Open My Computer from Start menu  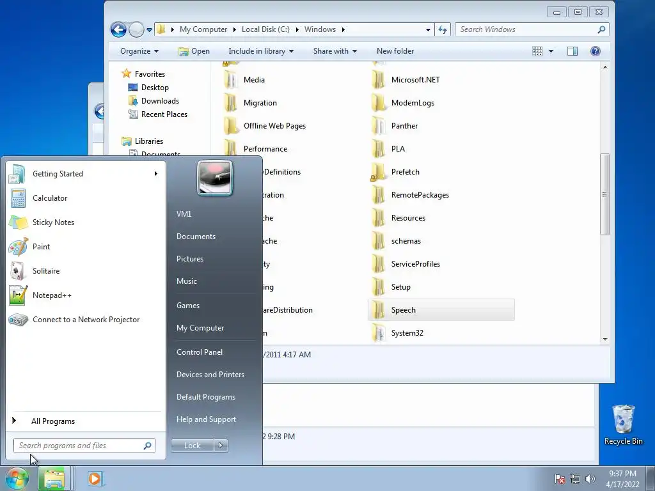tap(200, 328)
